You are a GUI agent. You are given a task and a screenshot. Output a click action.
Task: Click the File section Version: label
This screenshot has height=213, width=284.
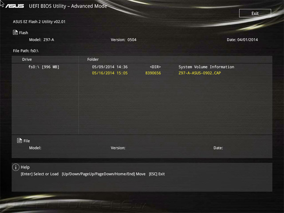118,148
